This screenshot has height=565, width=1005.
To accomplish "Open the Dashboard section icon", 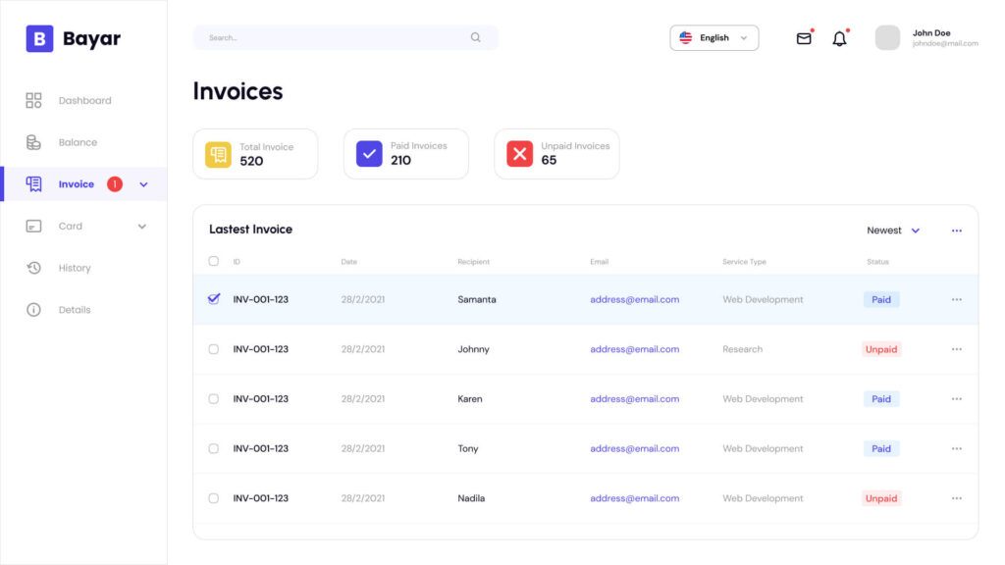I will [32, 99].
